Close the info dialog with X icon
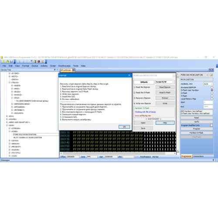The image size is (218, 218). pyautogui.click(x=129, y=75)
